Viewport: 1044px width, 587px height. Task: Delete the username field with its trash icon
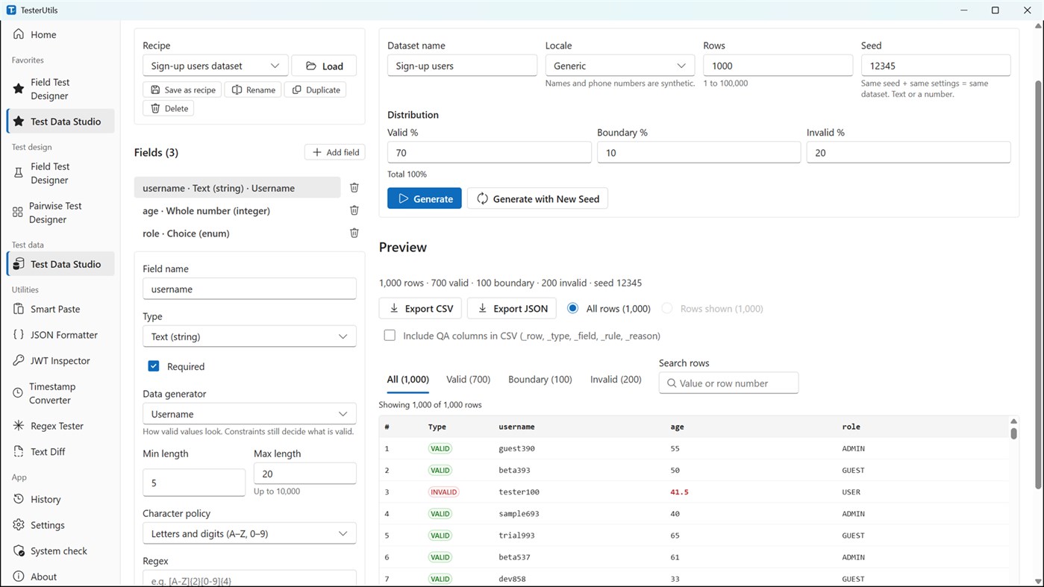tap(354, 188)
